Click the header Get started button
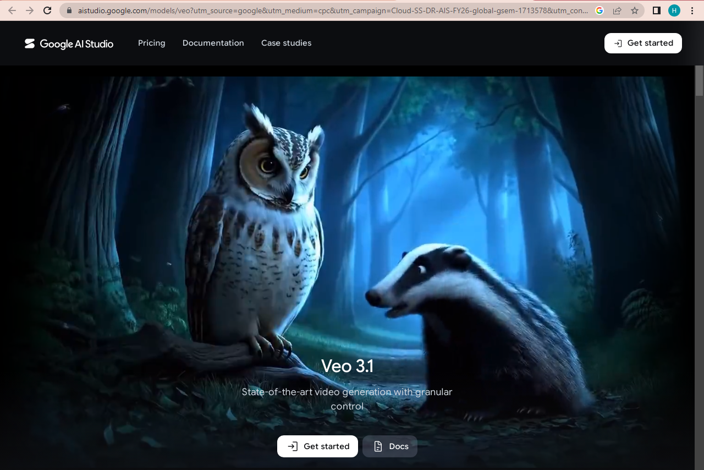Image resolution: width=704 pixels, height=470 pixels. [643, 43]
